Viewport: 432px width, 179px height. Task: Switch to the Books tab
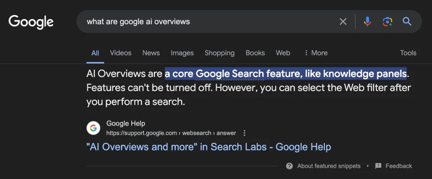(255, 53)
